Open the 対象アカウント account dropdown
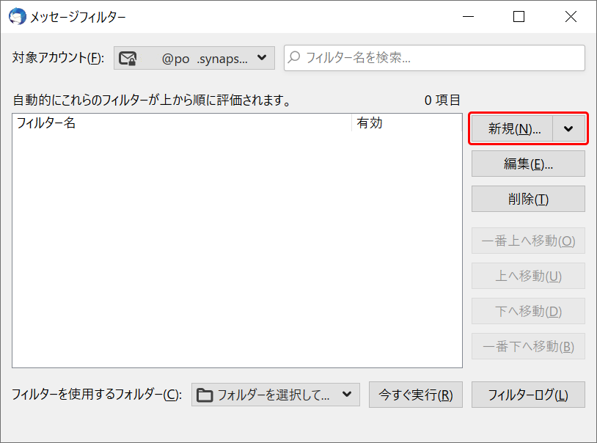This screenshot has width=597, height=443. pyautogui.click(x=194, y=58)
